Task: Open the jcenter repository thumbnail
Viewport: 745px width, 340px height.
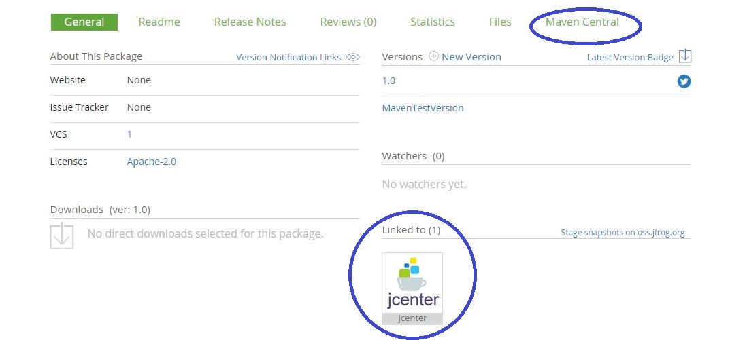Action: pos(412,288)
